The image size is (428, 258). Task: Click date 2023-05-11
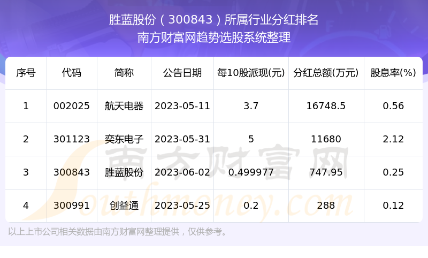pyautogui.click(x=182, y=106)
